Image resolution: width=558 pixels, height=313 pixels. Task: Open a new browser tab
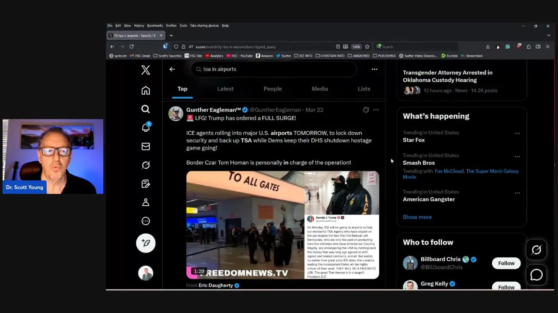pos(171,36)
